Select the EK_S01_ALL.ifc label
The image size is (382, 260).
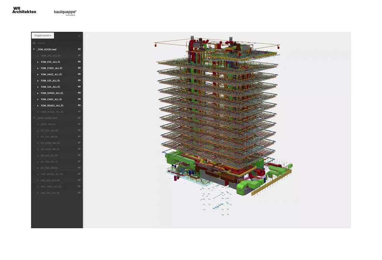(49, 162)
